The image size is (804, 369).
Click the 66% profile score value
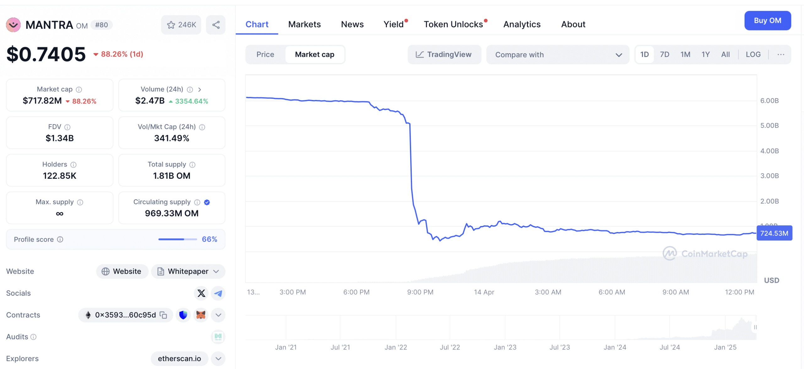[x=209, y=240]
